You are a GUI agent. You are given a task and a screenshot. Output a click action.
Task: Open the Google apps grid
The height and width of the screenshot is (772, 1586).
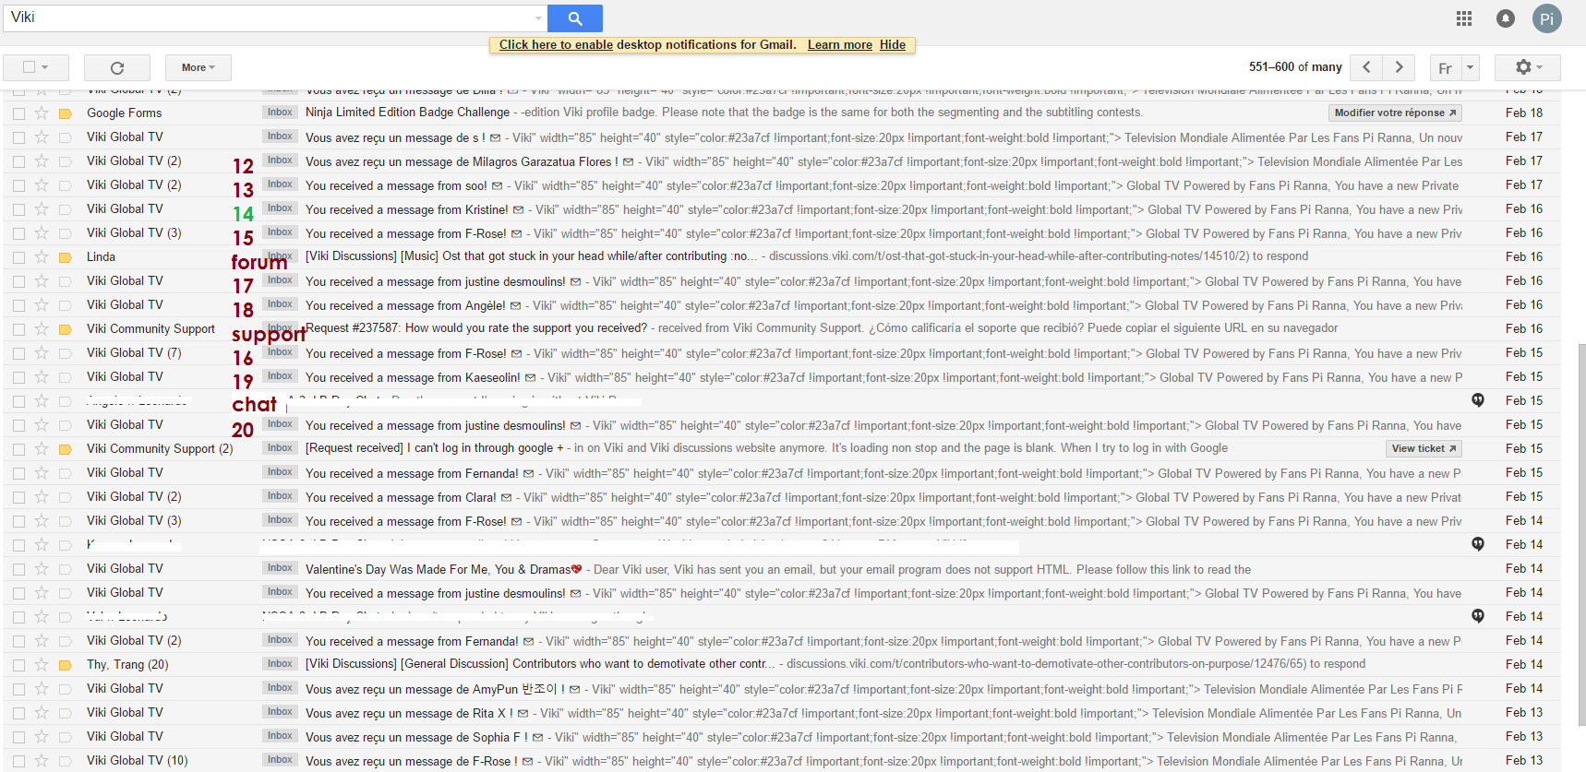coord(1464,18)
